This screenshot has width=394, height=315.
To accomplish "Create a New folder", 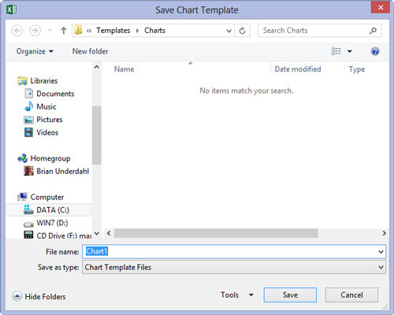I will click(x=90, y=51).
